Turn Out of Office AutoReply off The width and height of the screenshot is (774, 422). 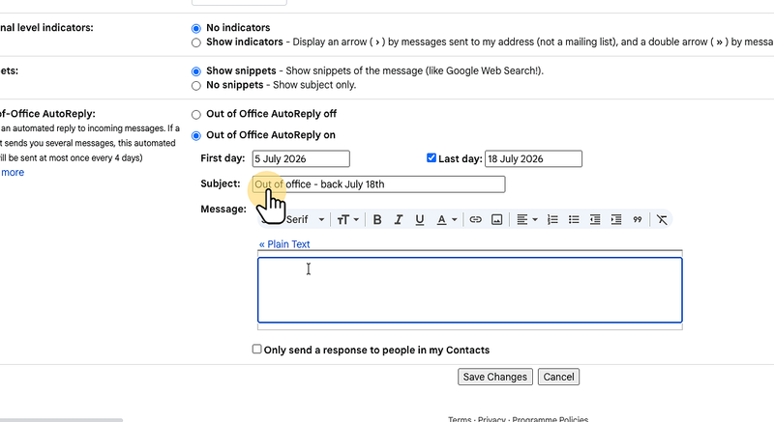click(196, 114)
